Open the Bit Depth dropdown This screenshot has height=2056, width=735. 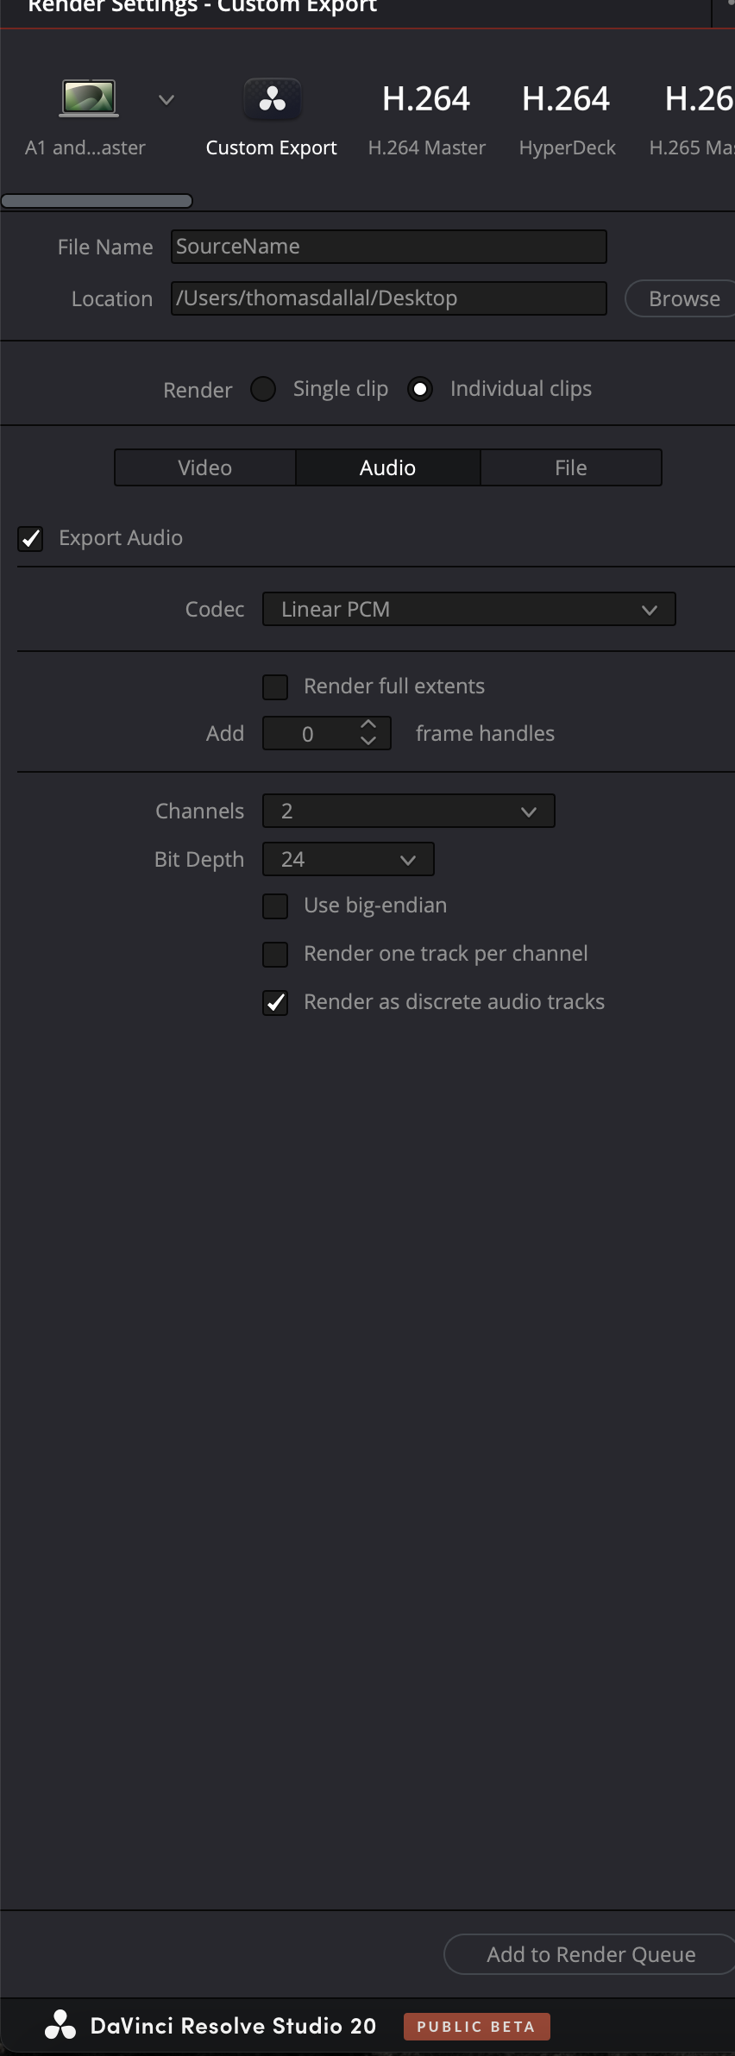tap(348, 859)
